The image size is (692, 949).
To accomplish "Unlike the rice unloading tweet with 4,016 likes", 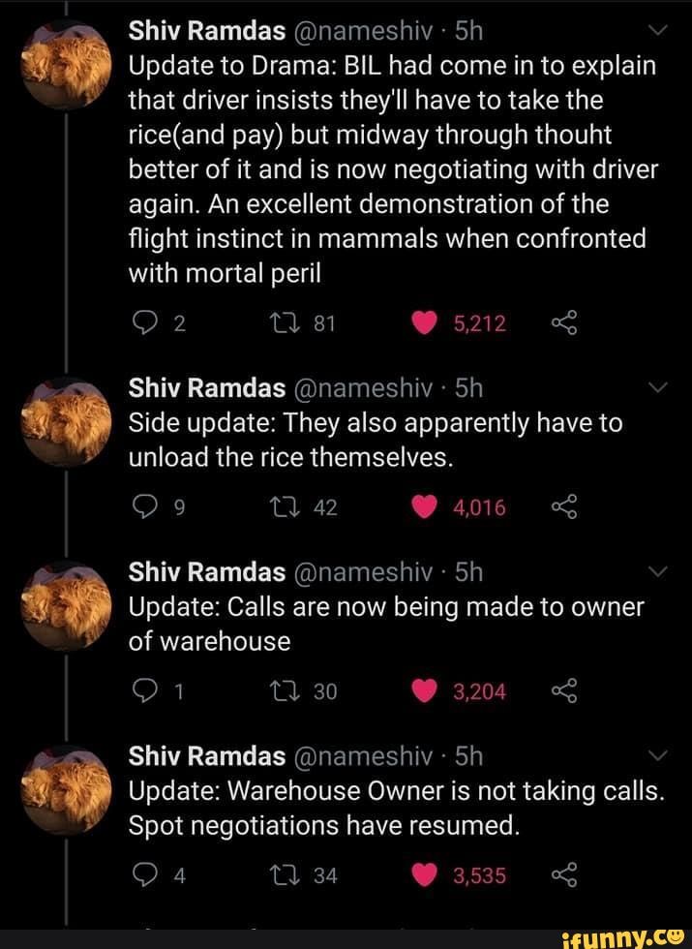I will coord(423,506).
